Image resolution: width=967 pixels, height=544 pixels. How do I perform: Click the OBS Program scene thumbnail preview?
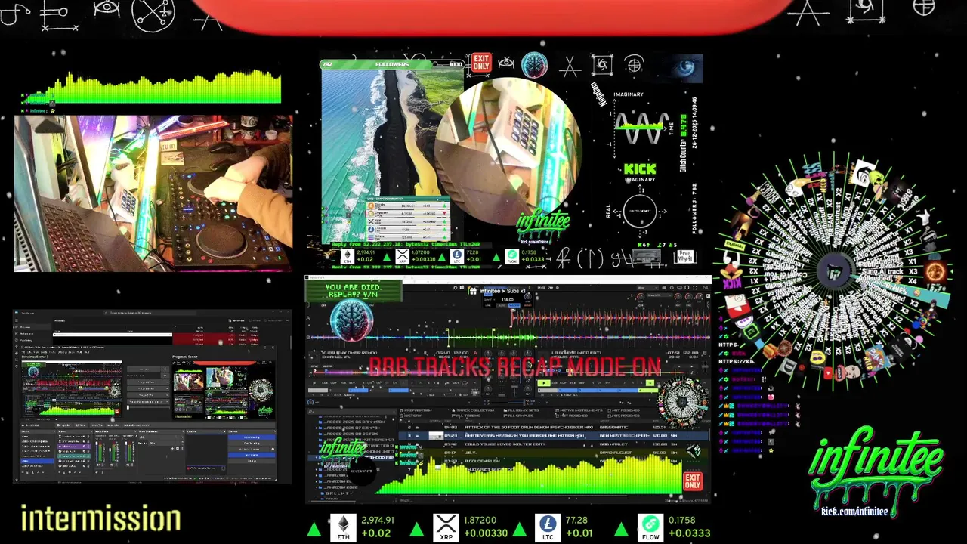click(x=224, y=390)
